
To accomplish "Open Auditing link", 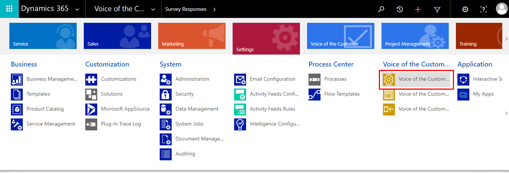I will click(x=185, y=154).
